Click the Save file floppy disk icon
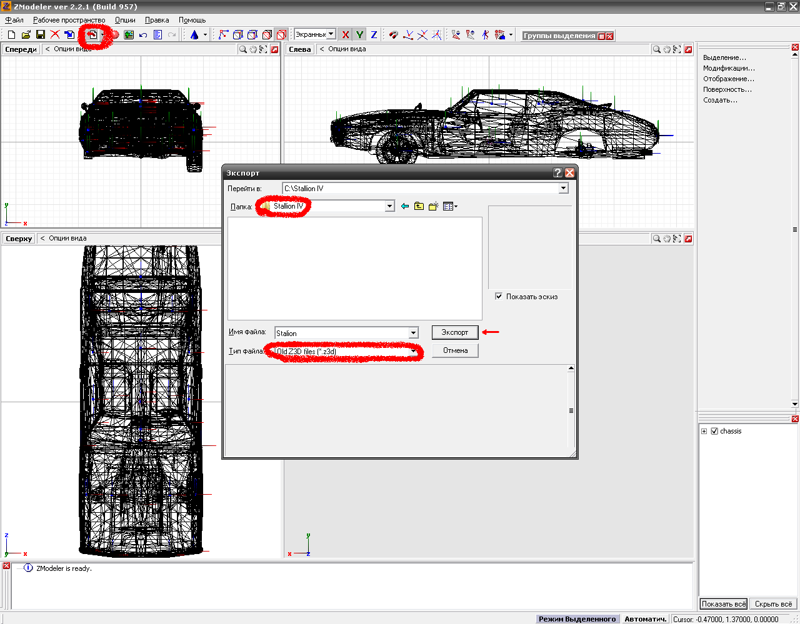Image resolution: width=800 pixels, height=624 pixels. [x=41, y=35]
